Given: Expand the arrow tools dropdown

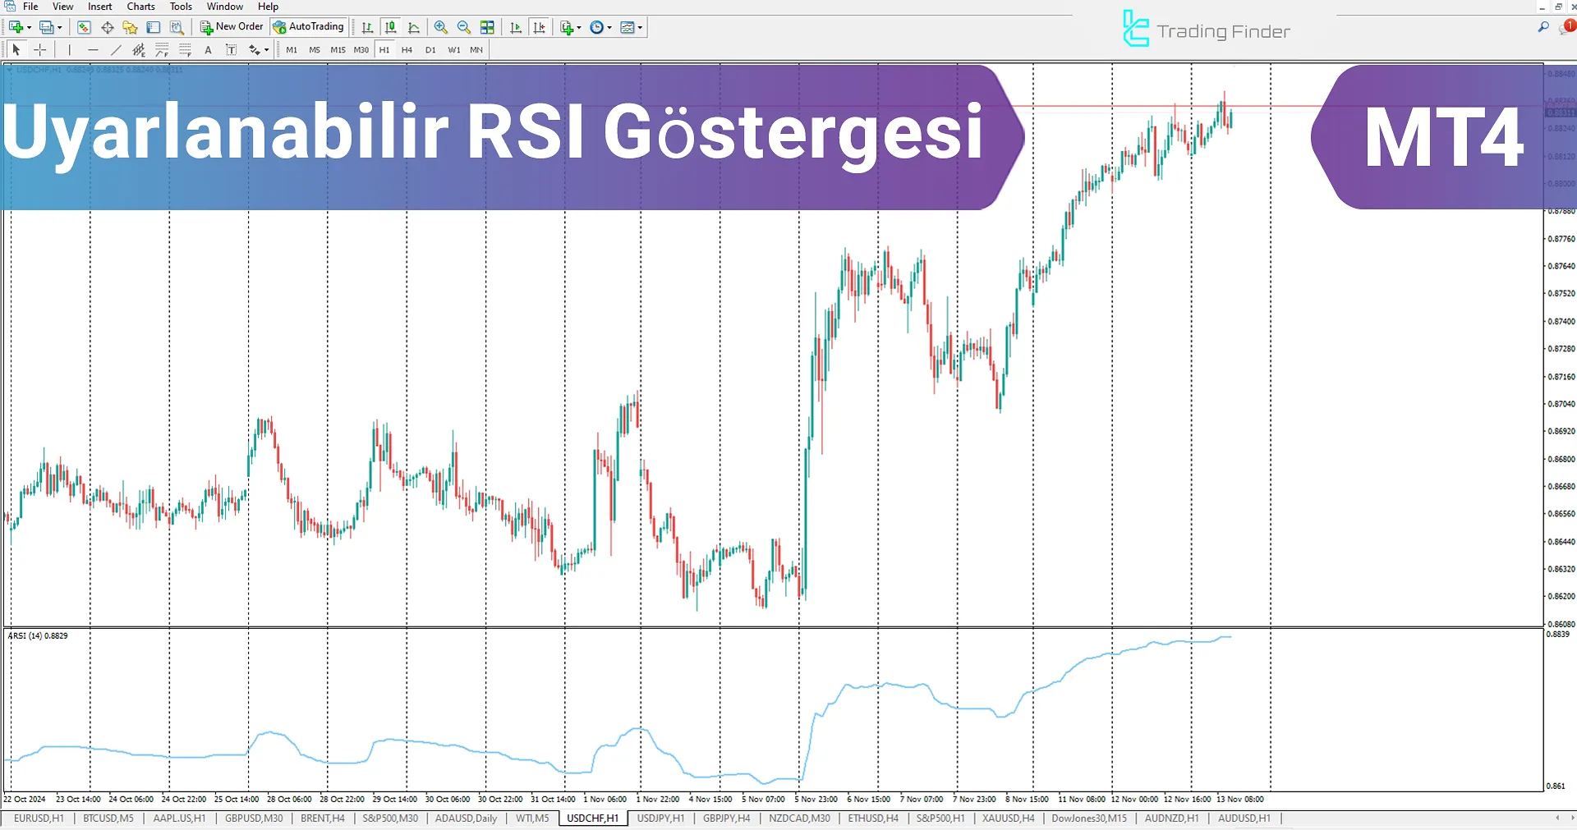Looking at the screenshot, I should pos(266,49).
